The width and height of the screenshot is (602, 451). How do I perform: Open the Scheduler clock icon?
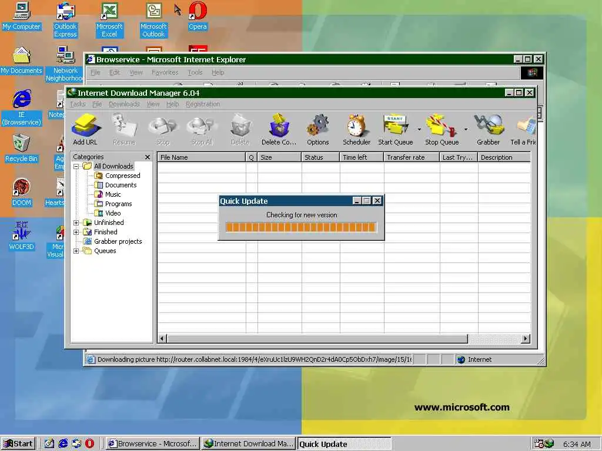click(x=357, y=129)
